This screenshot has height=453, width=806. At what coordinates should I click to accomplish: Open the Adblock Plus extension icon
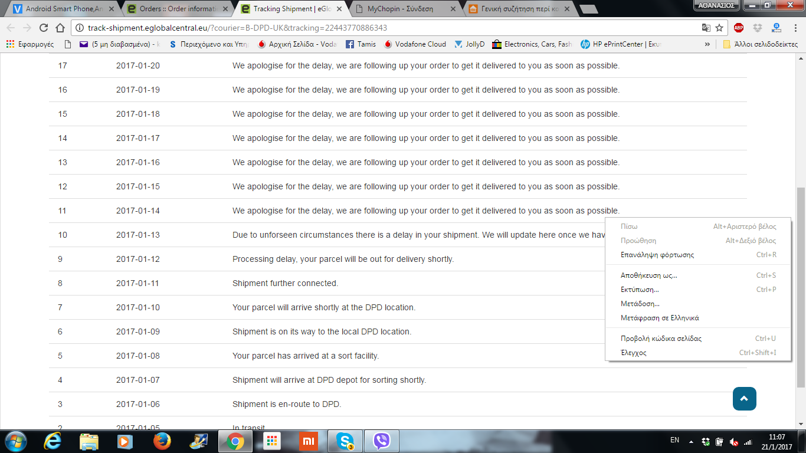click(x=739, y=28)
